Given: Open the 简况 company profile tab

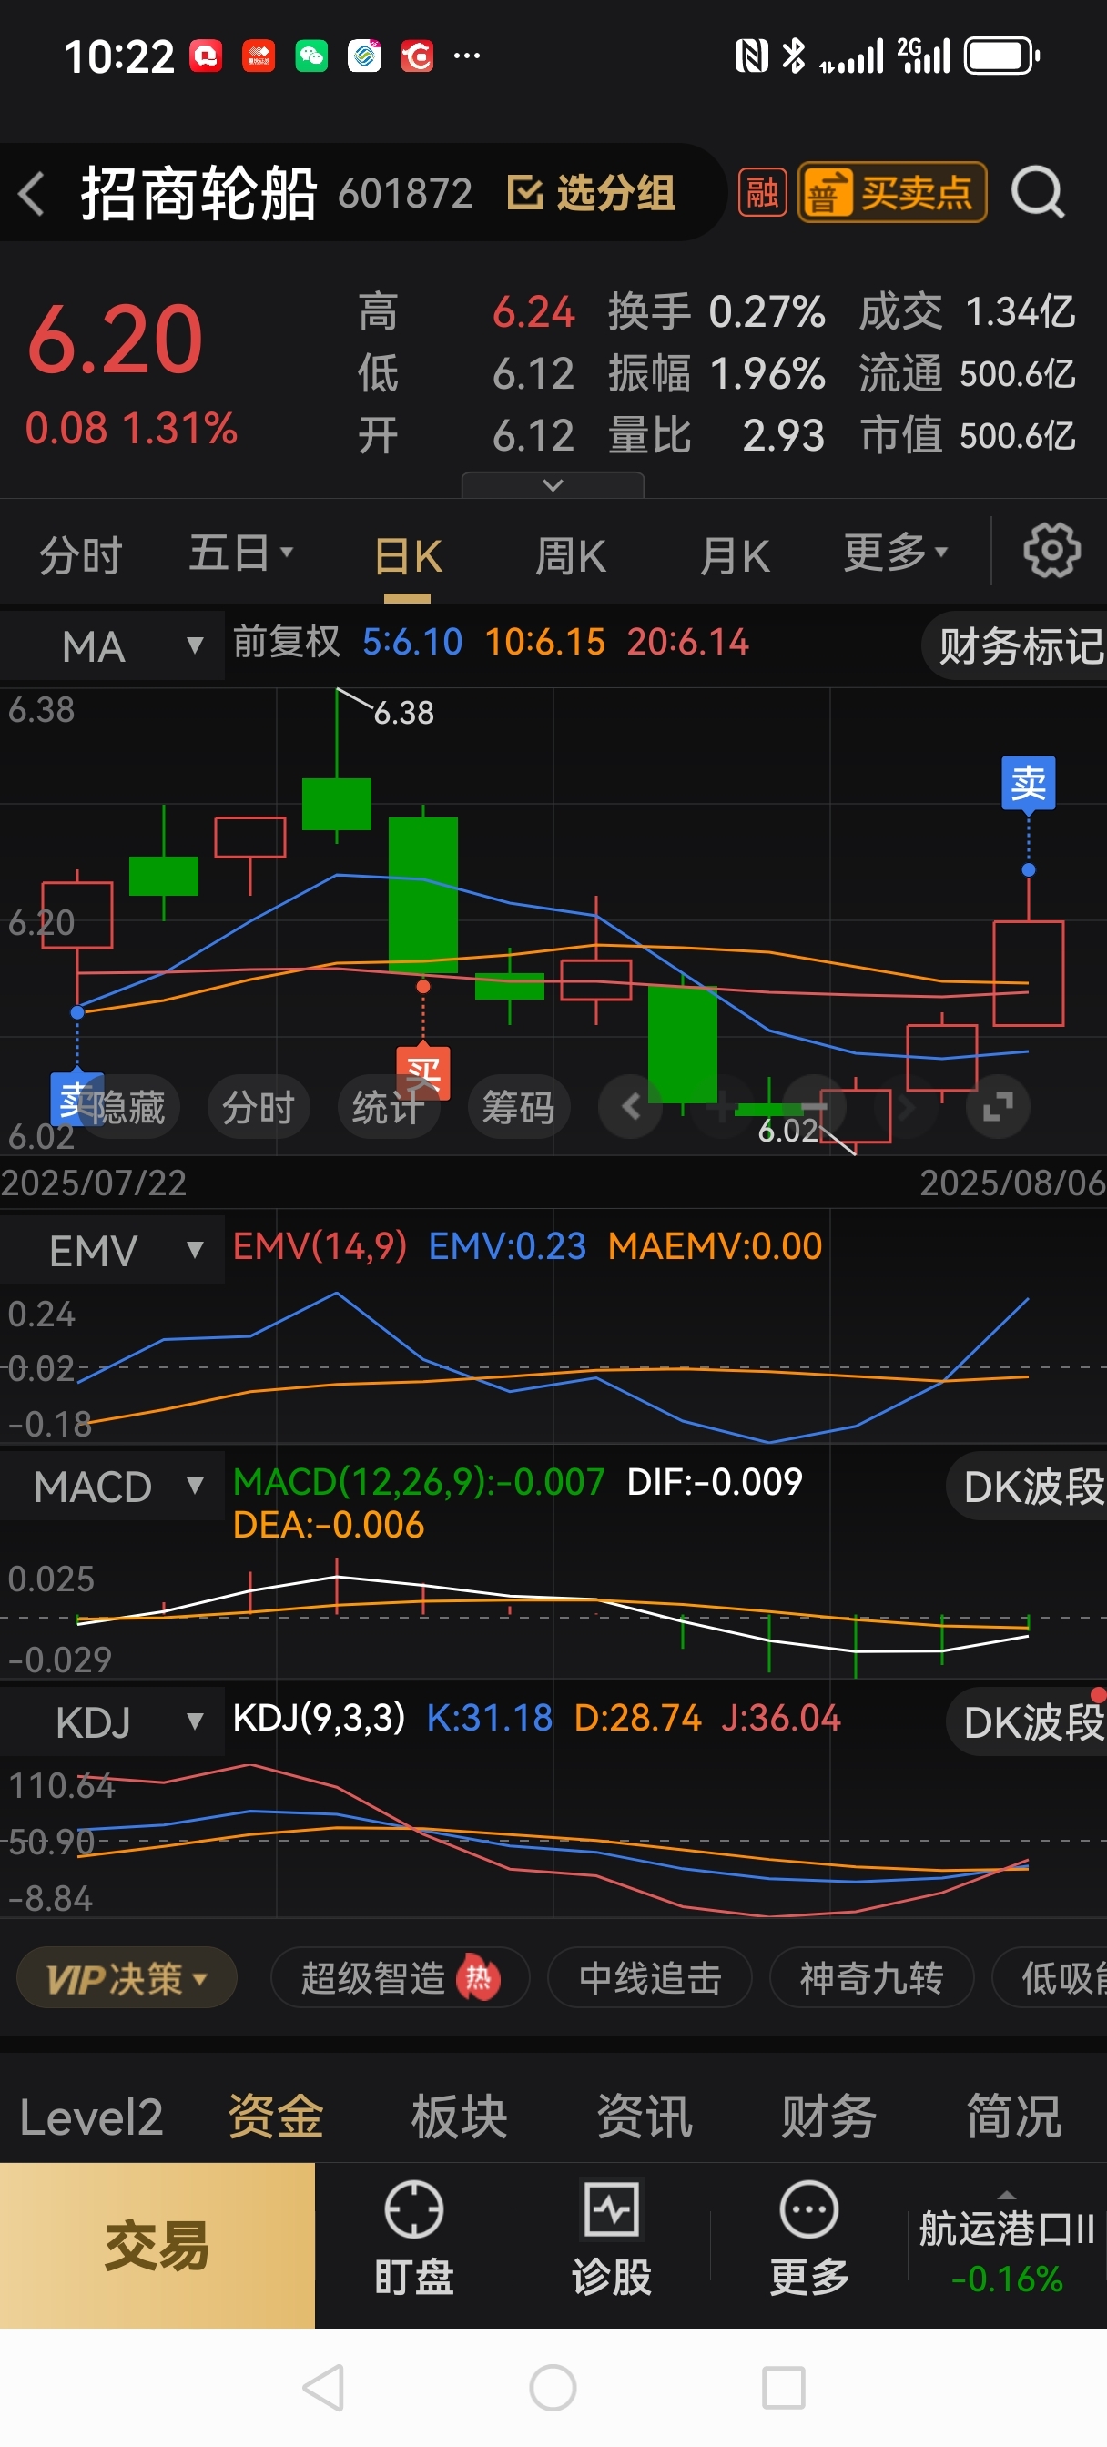Looking at the screenshot, I should tap(1014, 2117).
